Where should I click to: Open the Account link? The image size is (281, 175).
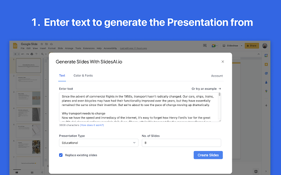pos(217,76)
